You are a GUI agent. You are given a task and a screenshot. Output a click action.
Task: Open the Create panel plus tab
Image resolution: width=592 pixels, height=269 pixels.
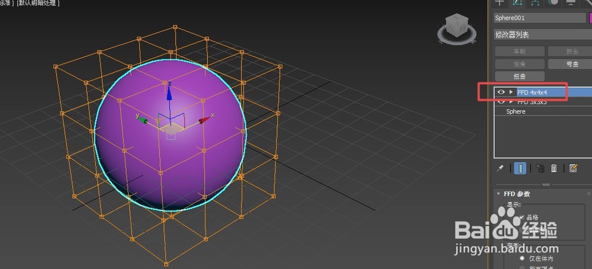coord(500,2)
